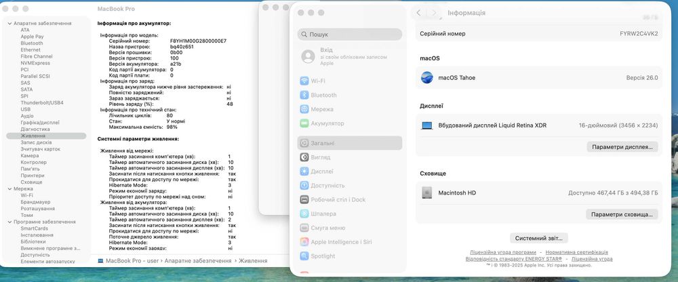Image resolution: width=678 pixels, height=282 pixels.
Task: Open the Вигляд appearance settings
Action: 315,157
